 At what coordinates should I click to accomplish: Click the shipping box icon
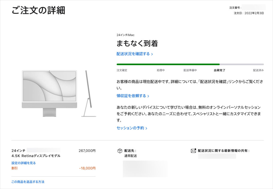click(x=120, y=151)
